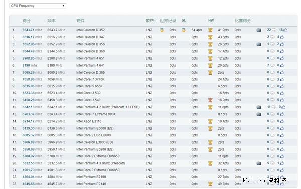Click the 8208.8 MHz frequency cell
This screenshot has width=301, height=189.
coord(56,58)
